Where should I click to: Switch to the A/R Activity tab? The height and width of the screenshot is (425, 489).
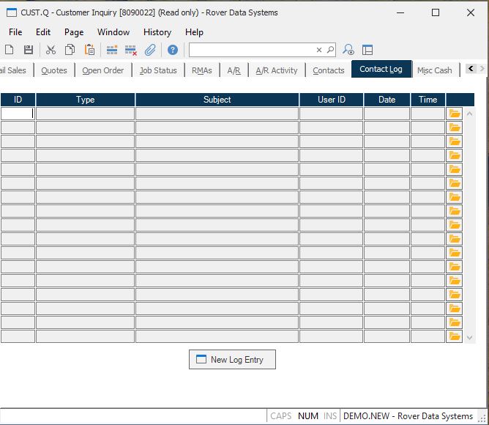(x=276, y=70)
